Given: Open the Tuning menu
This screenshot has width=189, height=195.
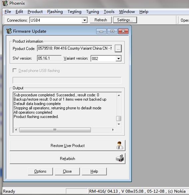Looking at the screenshot, I should point(93,12).
